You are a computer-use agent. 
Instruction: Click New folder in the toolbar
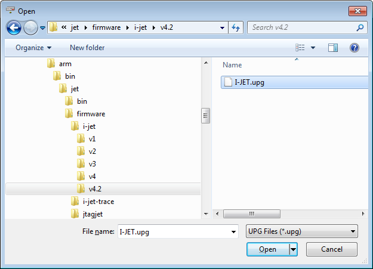click(87, 48)
